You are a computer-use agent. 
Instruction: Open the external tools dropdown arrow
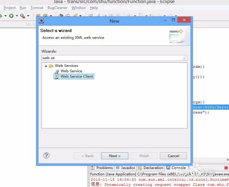click(28, 16)
